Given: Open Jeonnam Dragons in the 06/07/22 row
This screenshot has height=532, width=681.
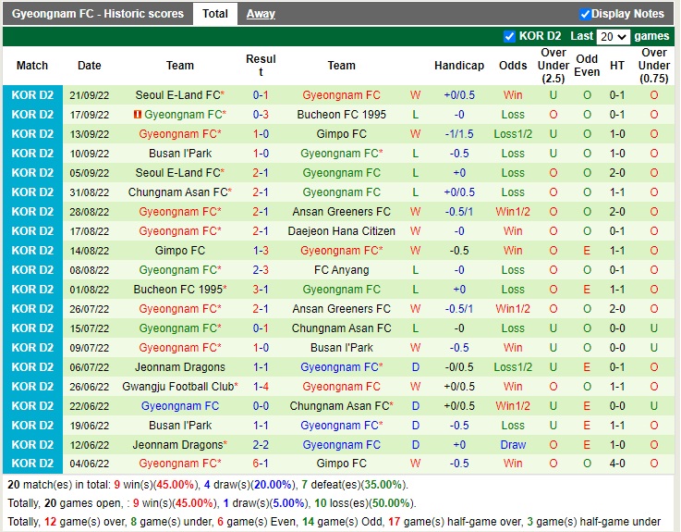Looking at the screenshot, I should point(180,367).
